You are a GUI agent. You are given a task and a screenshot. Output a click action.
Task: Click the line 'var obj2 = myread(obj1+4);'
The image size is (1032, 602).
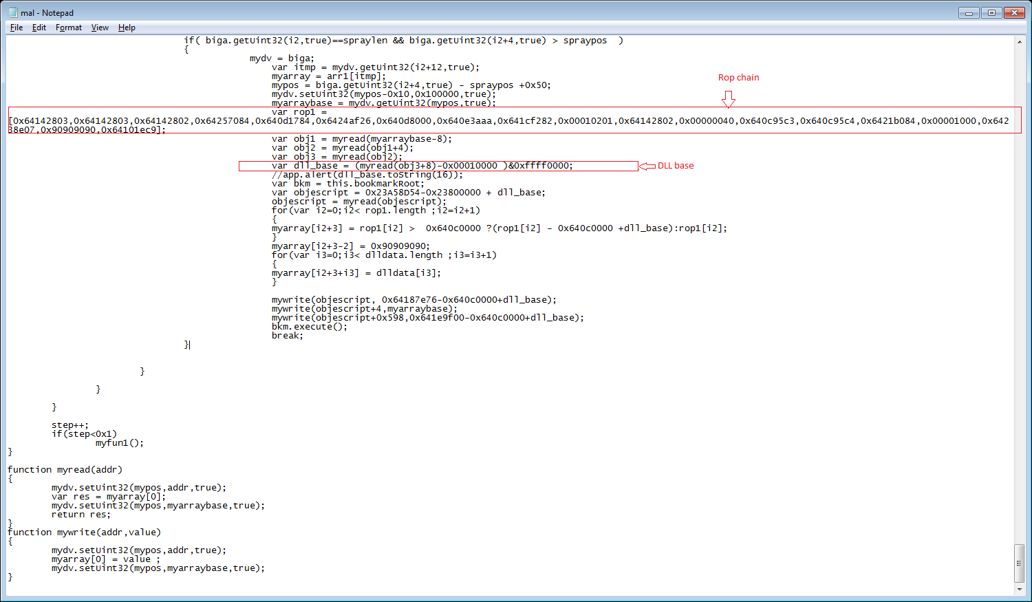(343, 148)
